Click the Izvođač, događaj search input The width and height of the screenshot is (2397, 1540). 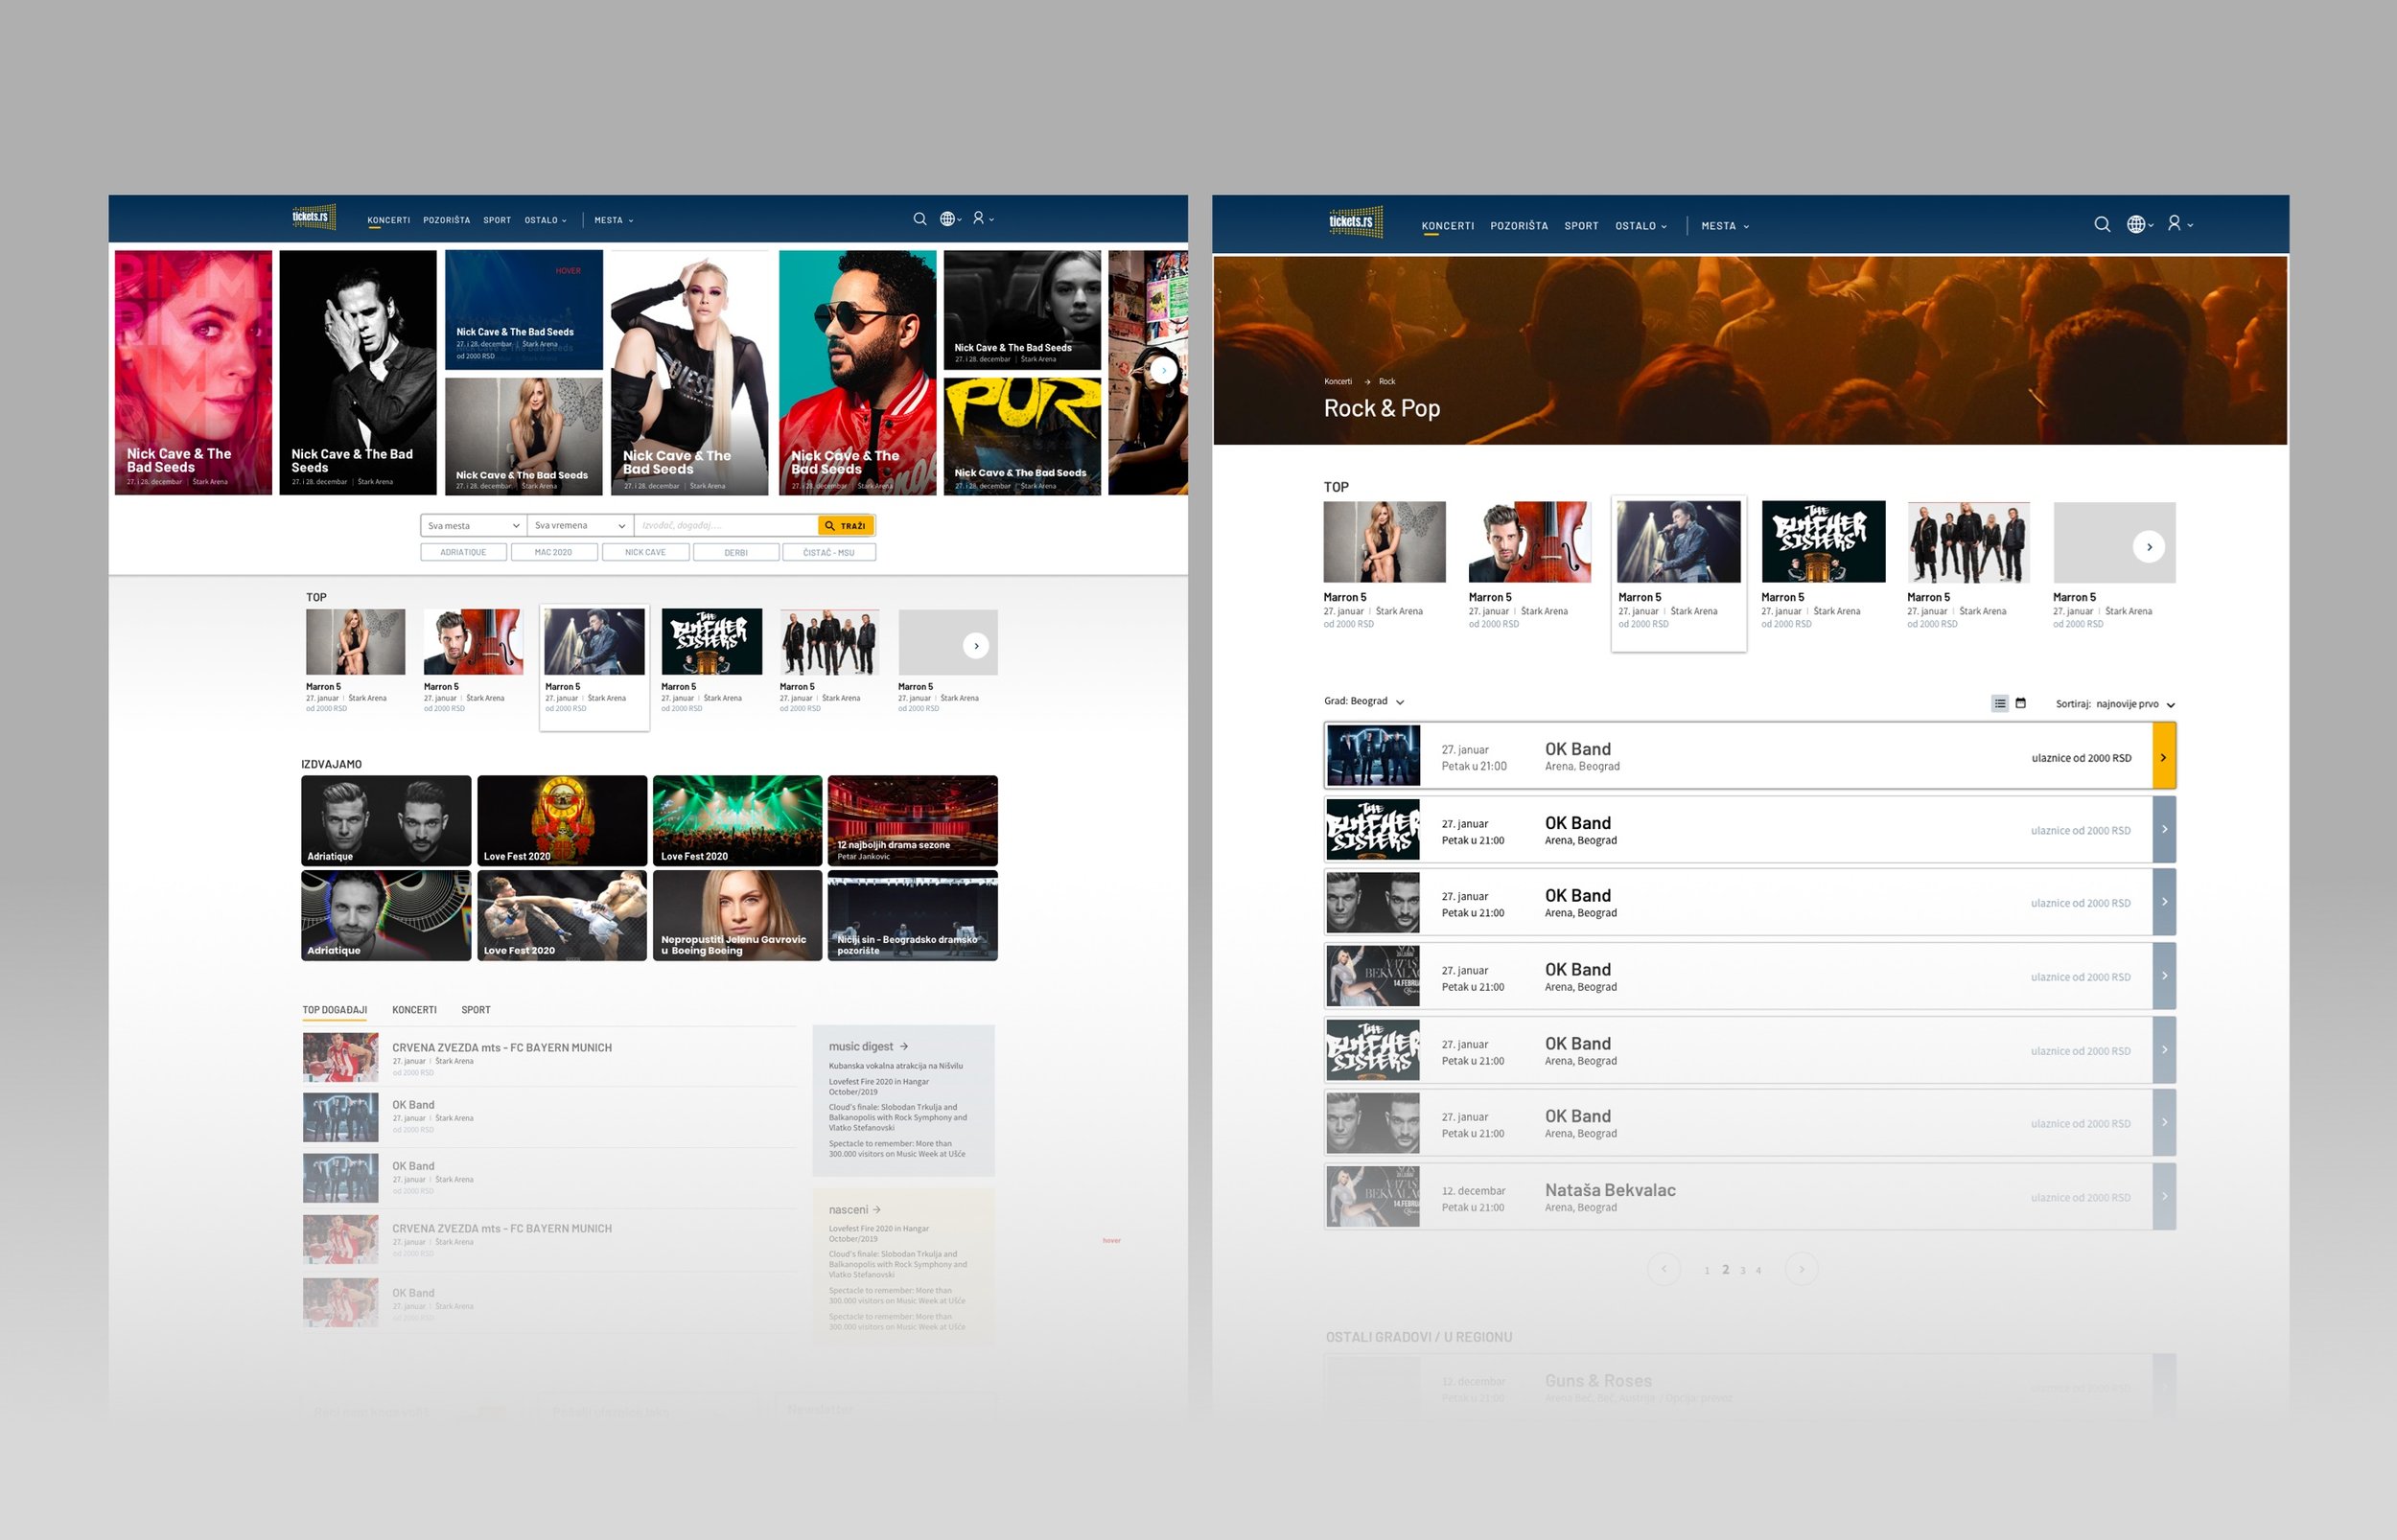coord(725,525)
